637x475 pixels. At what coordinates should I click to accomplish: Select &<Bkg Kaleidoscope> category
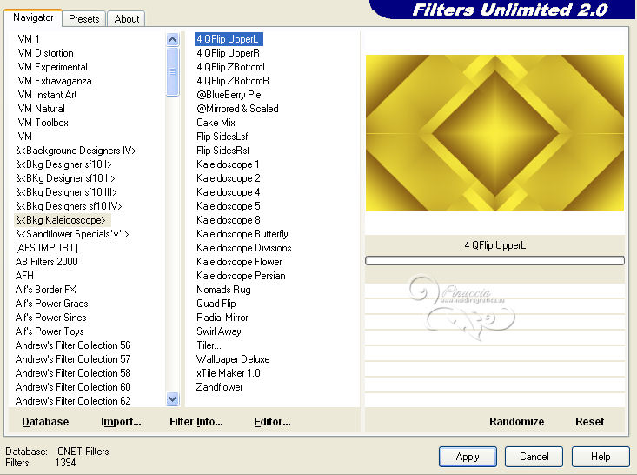63,220
